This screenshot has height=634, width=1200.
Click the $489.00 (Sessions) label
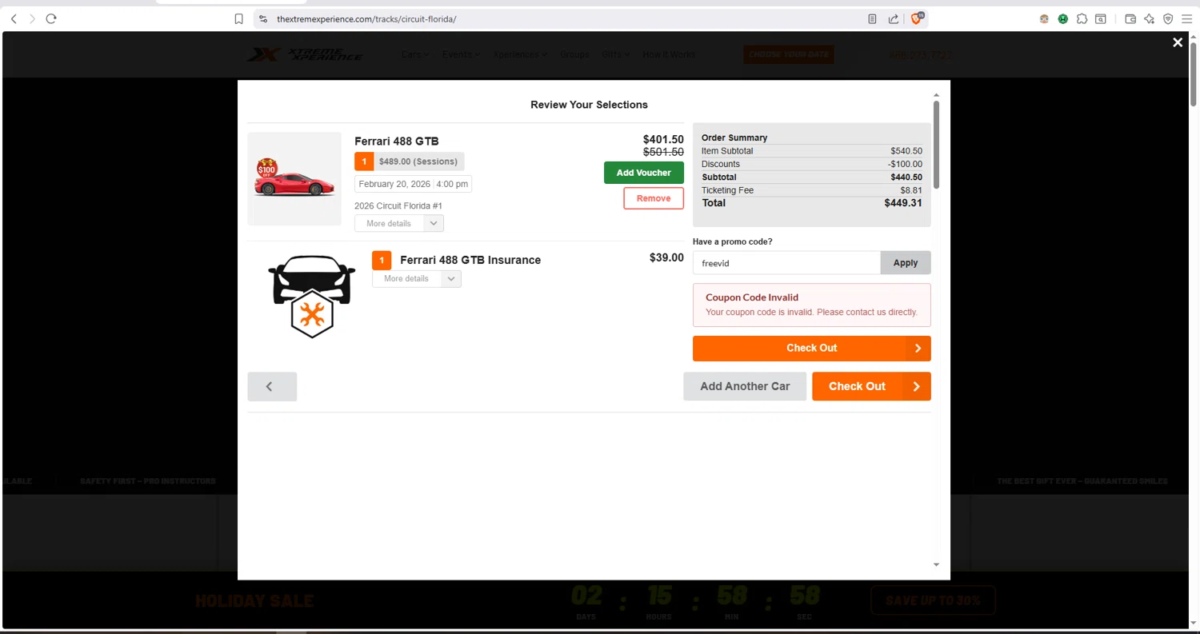pyautogui.click(x=418, y=161)
